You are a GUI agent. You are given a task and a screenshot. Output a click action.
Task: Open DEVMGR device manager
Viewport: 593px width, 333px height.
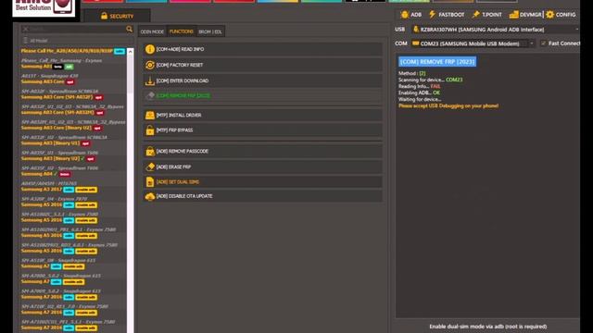click(x=525, y=15)
